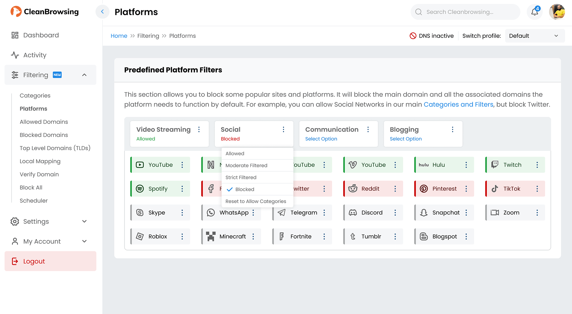This screenshot has height=314, width=572.
Task: Open the Communication category options menu
Action: [368, 130]
